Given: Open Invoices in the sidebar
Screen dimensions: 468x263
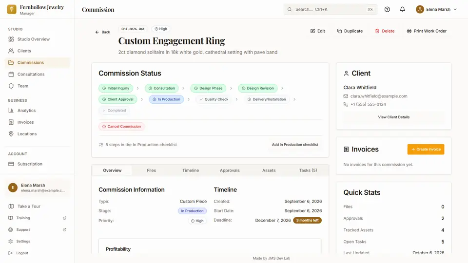Looking at the screenshot, I should point(38,122).
